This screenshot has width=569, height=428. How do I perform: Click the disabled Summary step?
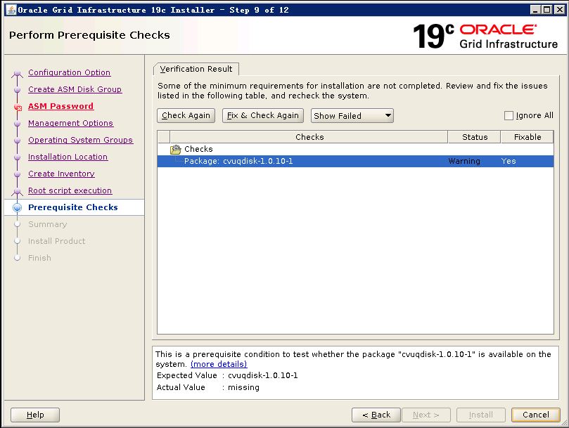pyautogui.click(x=48, y=224)
